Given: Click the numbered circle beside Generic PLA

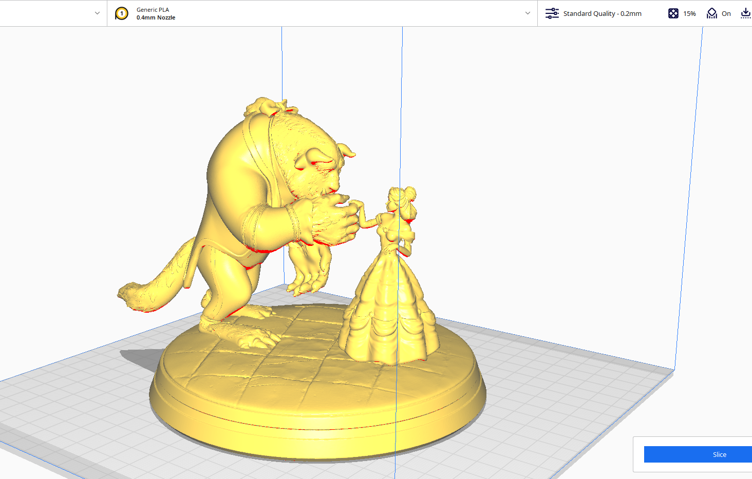Looking at the screenshot, I should pyautogui.click(x=121, y=13).
